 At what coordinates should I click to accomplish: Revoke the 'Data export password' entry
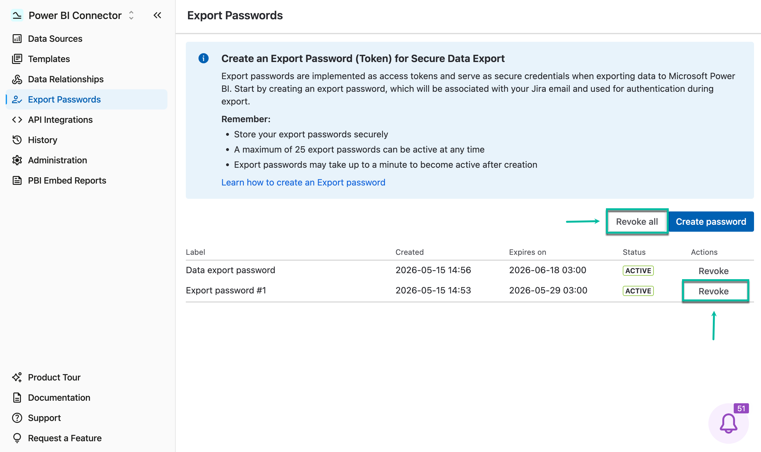(x=713, y=271)
